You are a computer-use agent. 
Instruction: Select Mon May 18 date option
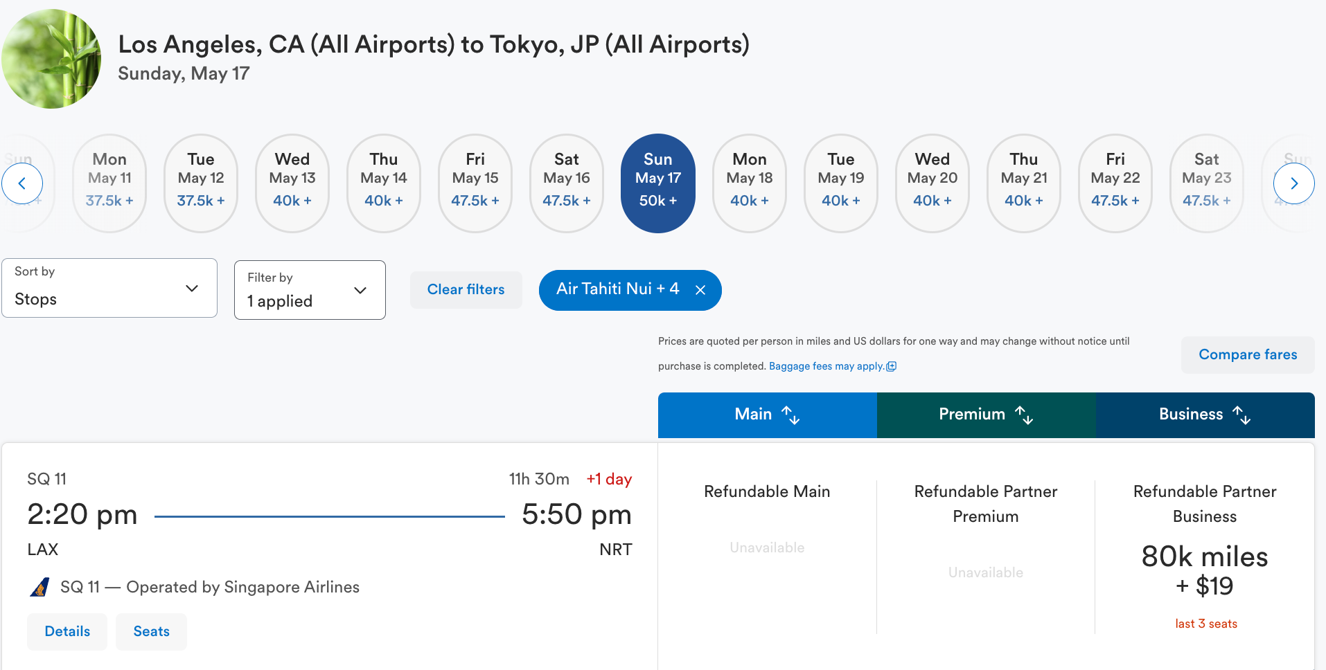[x=749, y=183]
